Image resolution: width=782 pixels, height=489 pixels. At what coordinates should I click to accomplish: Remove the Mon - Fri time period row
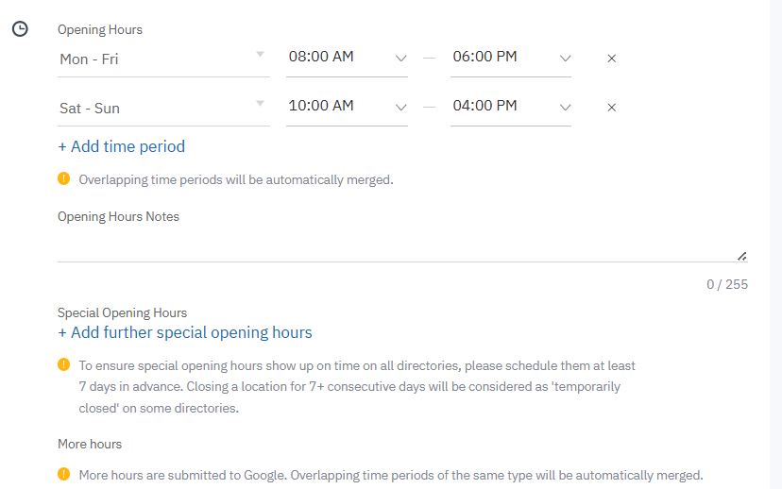(611, 59)
